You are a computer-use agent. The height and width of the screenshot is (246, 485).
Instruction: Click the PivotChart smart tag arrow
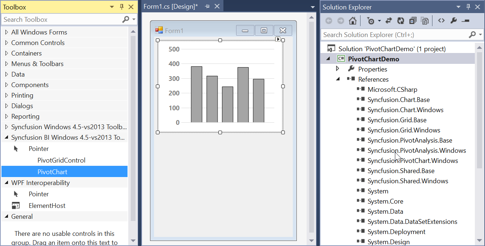(x=278, y=39)
